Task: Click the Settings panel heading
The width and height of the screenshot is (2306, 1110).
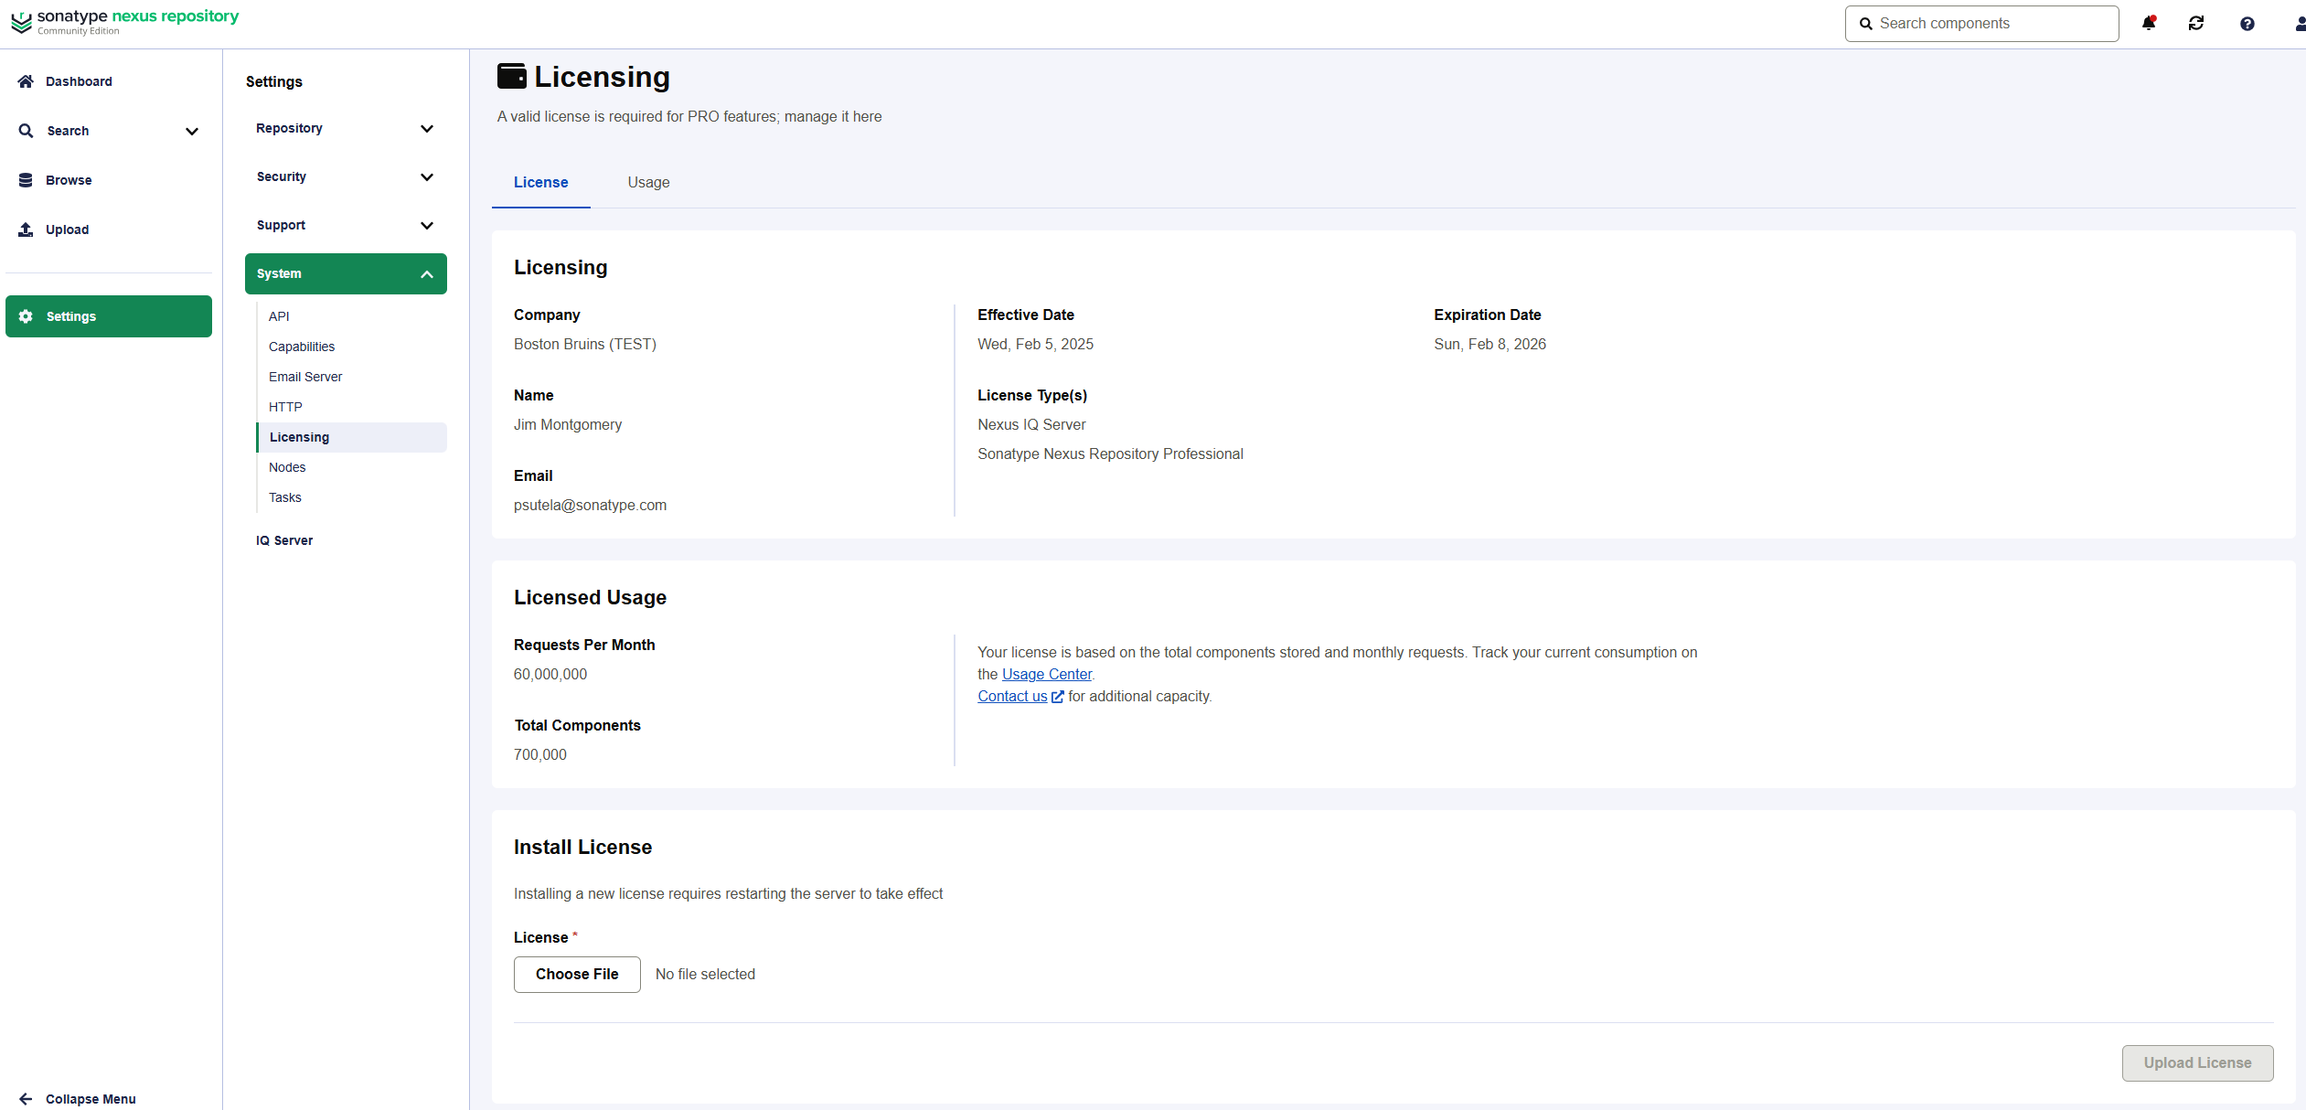Action: (x=274, y=82)
